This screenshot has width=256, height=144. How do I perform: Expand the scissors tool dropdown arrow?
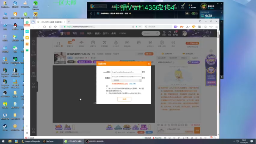click(x=189, y=27)
